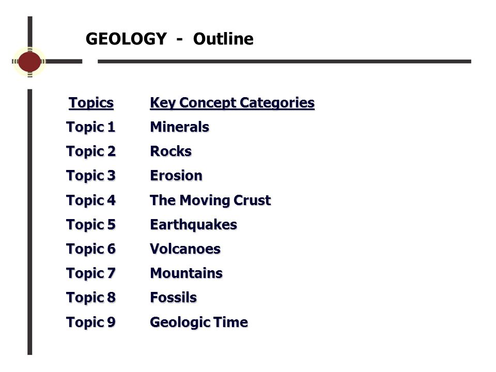
Task: Open the underlined 'Topics' heading
Action: (x=91, y=103)
